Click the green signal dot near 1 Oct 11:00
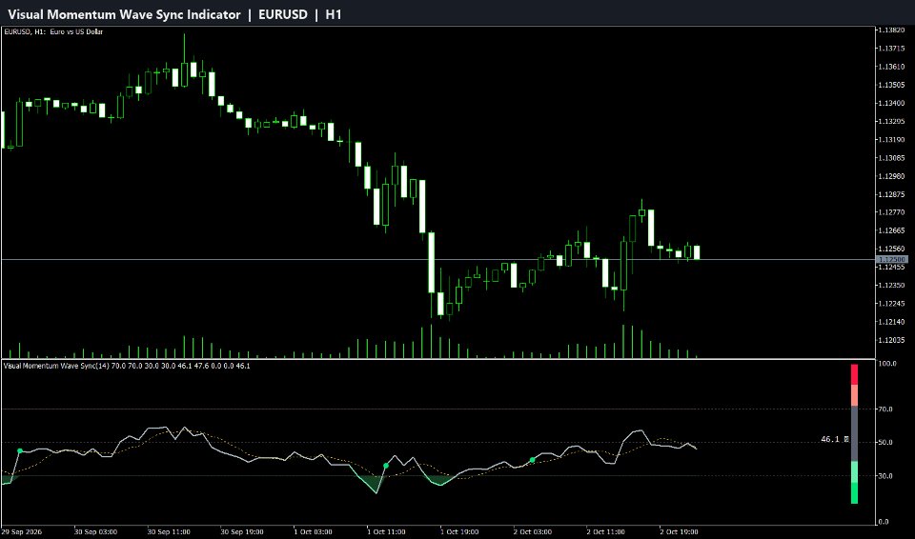915x539 pixels. (386, 466)
